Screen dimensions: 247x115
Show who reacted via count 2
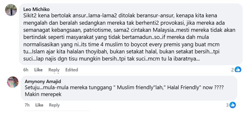[233, 70]
